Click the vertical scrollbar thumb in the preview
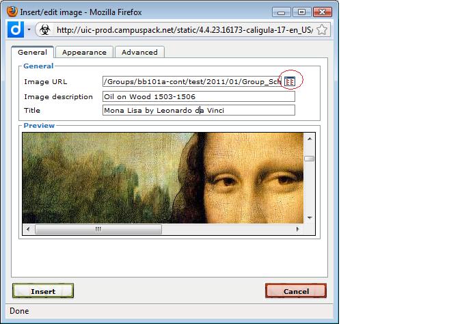Viewport: 475px width, 324px height. 310,159
